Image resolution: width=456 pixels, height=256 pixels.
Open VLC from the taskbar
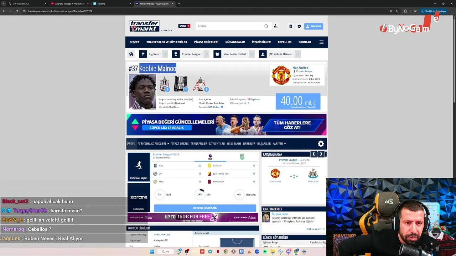[x=249, y=251]
